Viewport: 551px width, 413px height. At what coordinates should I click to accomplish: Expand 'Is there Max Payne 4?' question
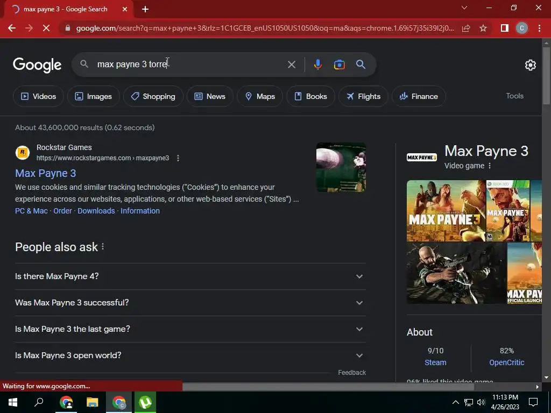pos(190,276)
